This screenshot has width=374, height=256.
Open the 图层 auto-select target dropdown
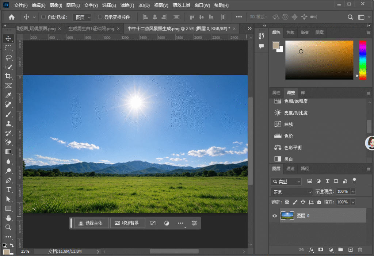point(82,17)
